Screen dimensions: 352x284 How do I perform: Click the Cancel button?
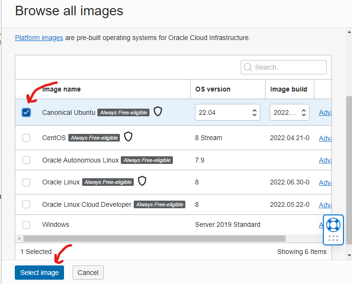[88, 273]
